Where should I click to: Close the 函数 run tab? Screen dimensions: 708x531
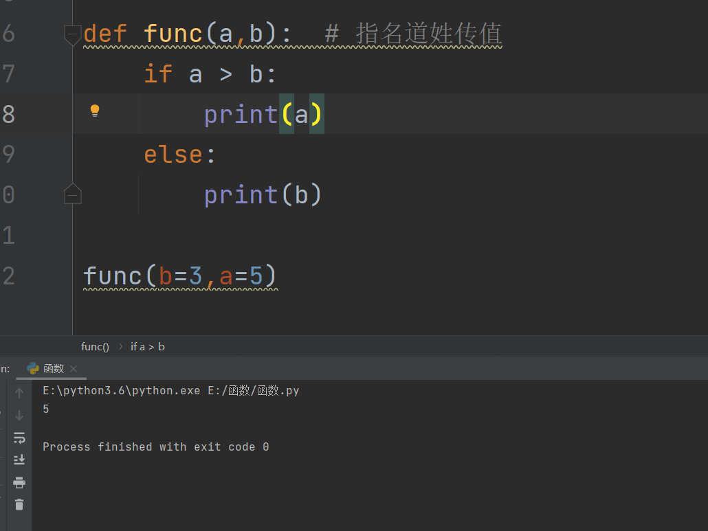tap(74, 369)
